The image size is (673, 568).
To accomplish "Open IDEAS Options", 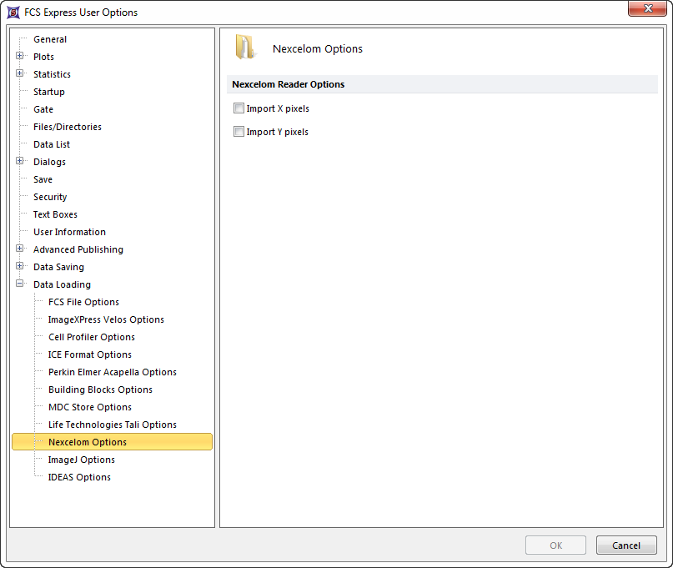I will [x=79, y=477].
